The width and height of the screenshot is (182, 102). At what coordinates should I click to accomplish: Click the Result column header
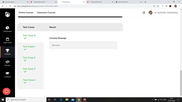[52, 27]
